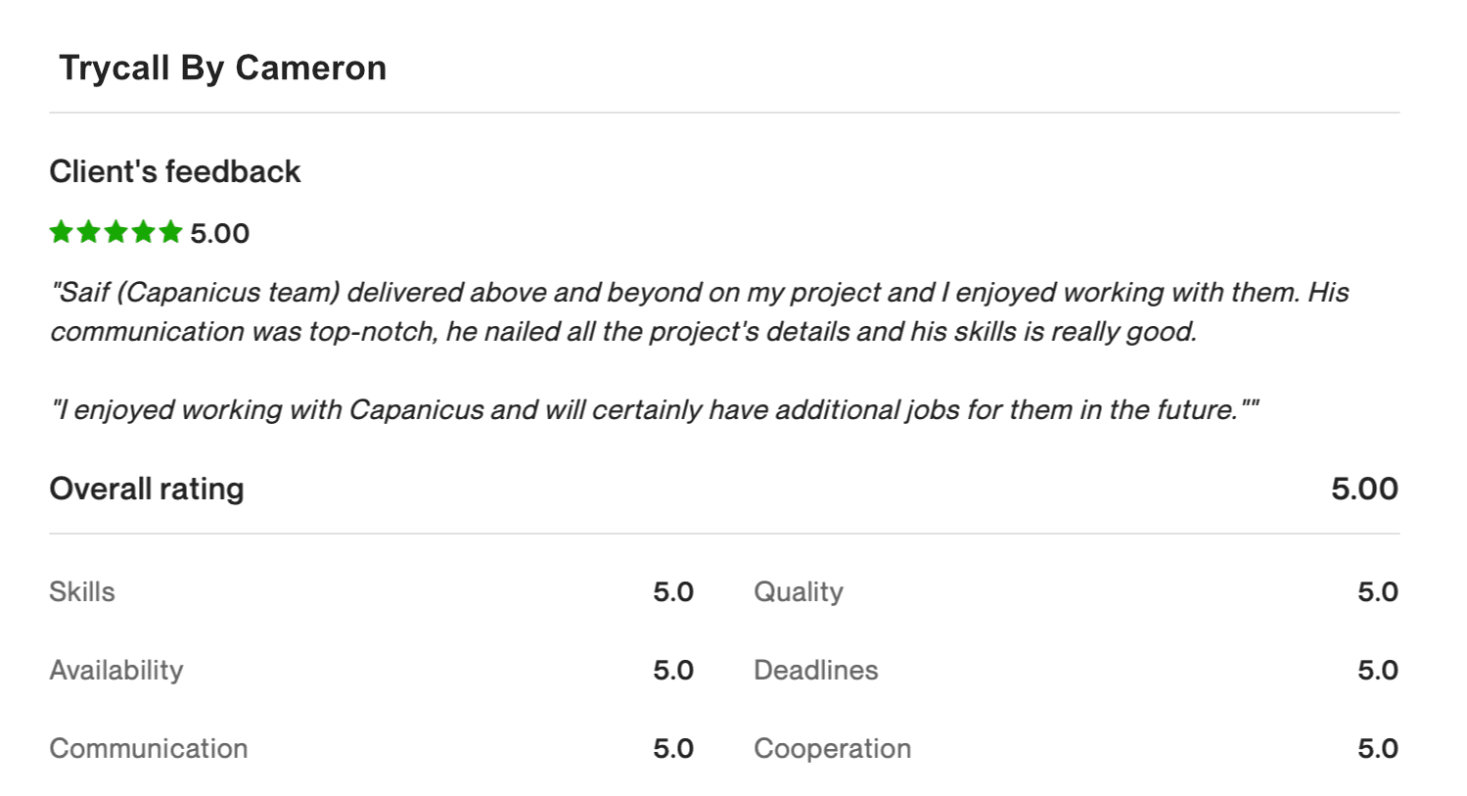
Task: Click the feedback paragraph starting with Saif
Action: coord(700,311)
